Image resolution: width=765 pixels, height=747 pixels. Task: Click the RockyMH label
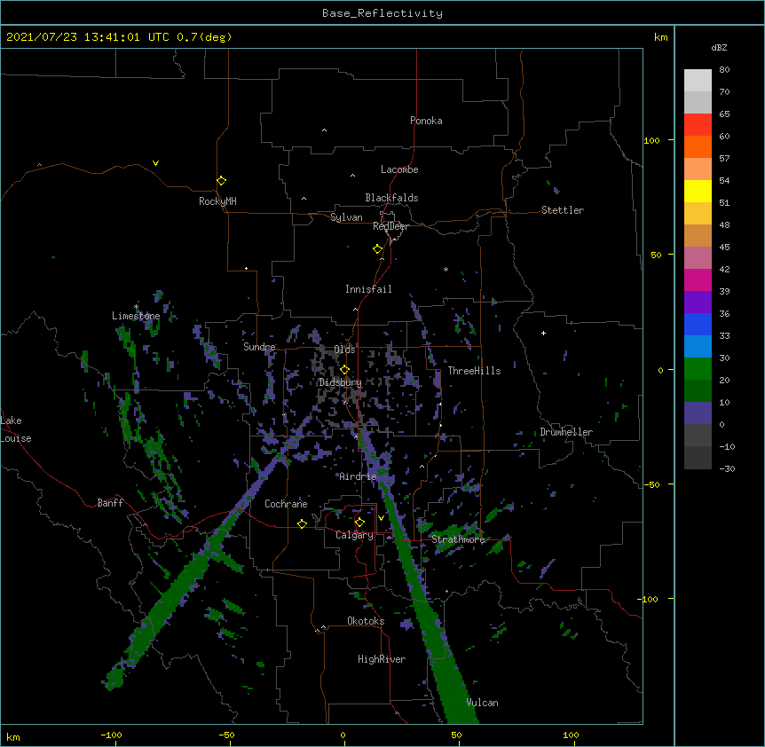217,201
